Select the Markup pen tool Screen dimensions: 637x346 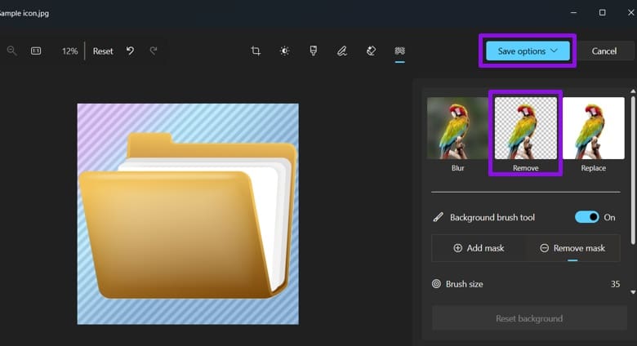tap(342, 51)
